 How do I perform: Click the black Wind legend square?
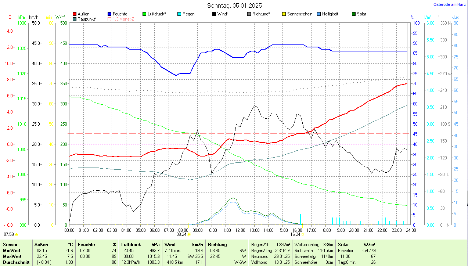coord(214,14)
